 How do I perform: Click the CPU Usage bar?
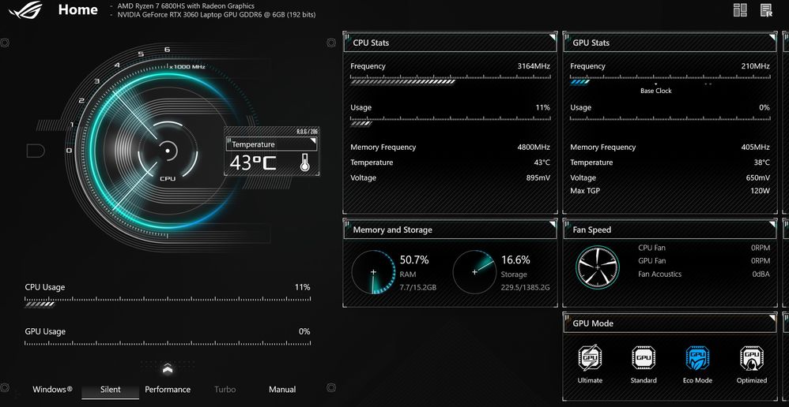coord(168,301)
